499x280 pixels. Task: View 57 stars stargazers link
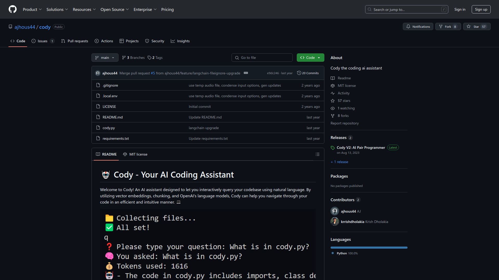coord(340,101)
